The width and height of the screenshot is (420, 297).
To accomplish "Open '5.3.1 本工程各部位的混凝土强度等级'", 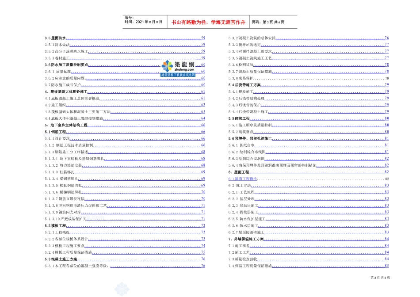I will click(x=125, y=266).
